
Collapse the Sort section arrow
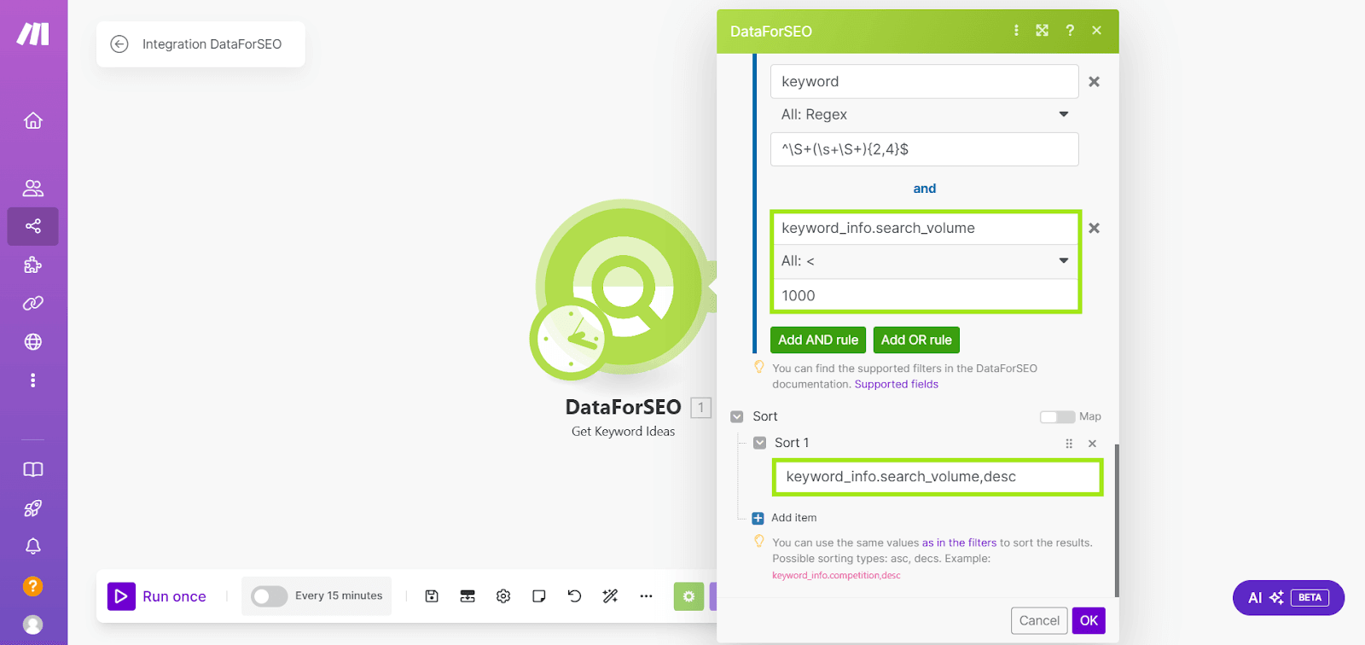737,416
